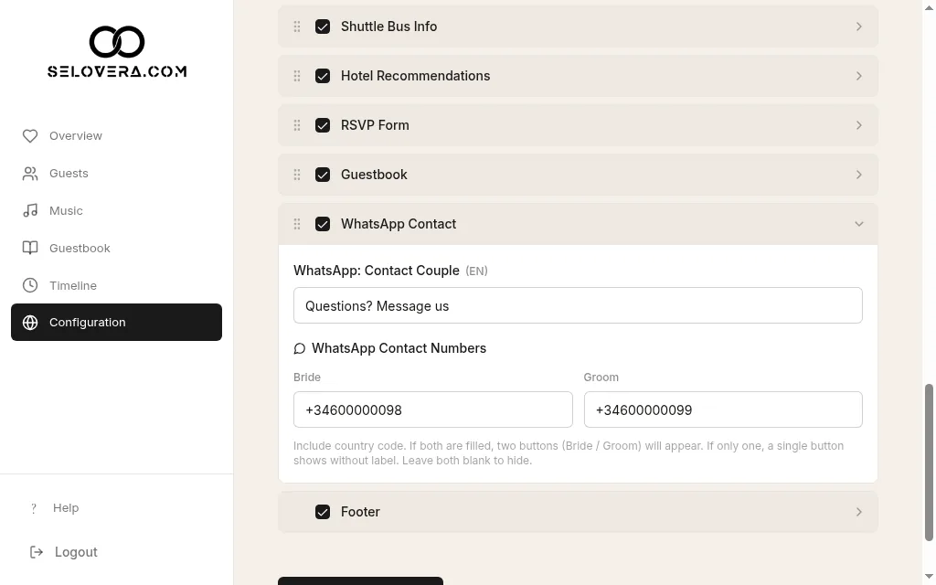Click the WhatsApp Contact Numbers heading
The width and height of the screenshot is (936, 585).
[x=399, y=348]
